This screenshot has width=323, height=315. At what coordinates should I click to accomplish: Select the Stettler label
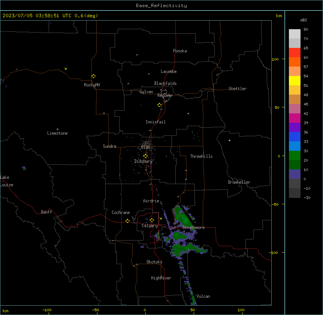pos(237,89)
